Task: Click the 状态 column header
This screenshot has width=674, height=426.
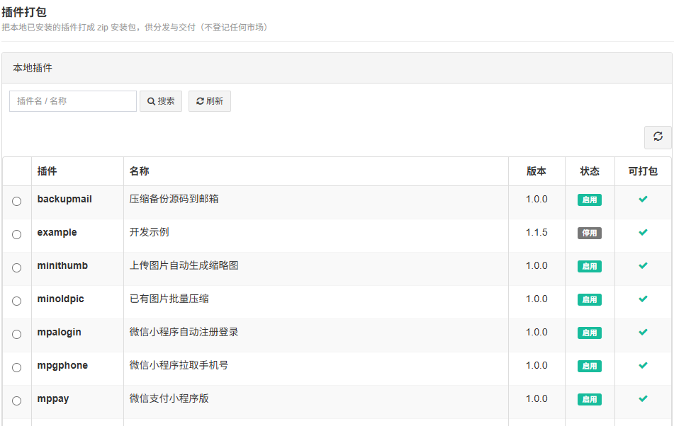Action: [590, 171]
